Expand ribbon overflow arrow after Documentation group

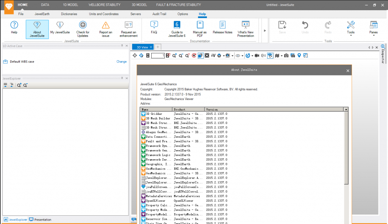(x=265, y=31)
